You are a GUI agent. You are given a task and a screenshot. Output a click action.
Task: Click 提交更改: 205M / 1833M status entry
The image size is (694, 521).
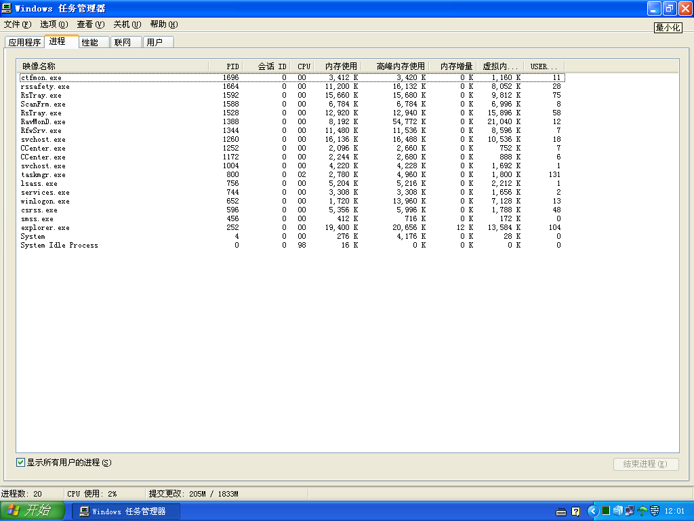(x=193, y=494)
